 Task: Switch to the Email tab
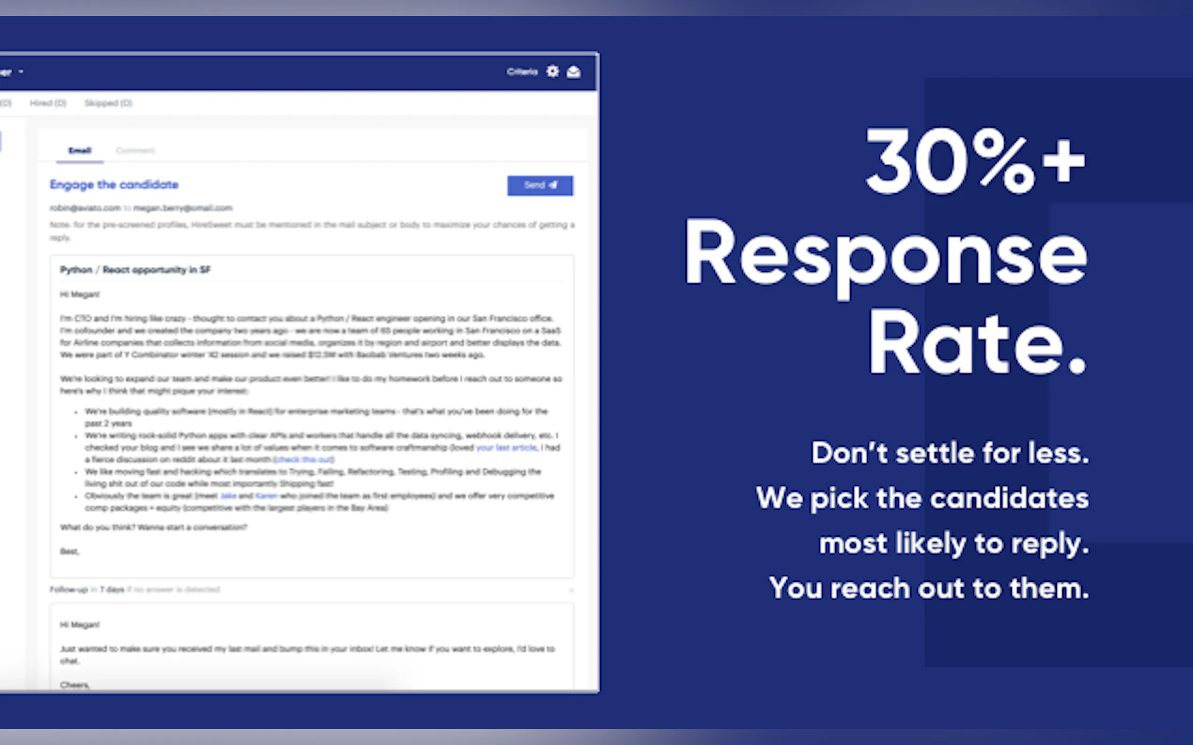pos(80,150)
